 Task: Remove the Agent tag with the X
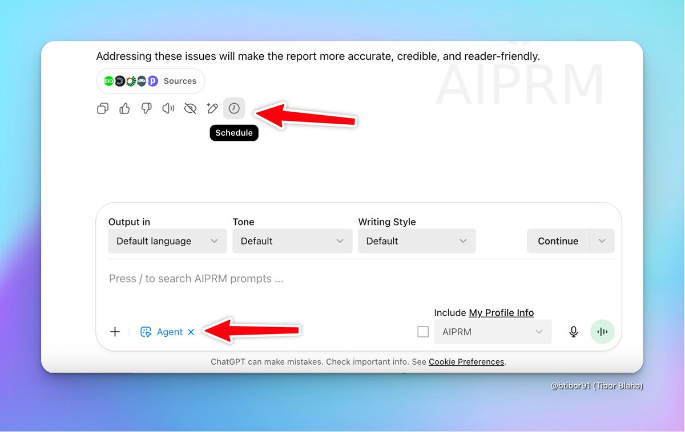click(x=191, y=332)
